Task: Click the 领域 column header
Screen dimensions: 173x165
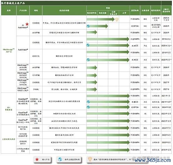Action: pyautogui.click(x=36, y=10)
